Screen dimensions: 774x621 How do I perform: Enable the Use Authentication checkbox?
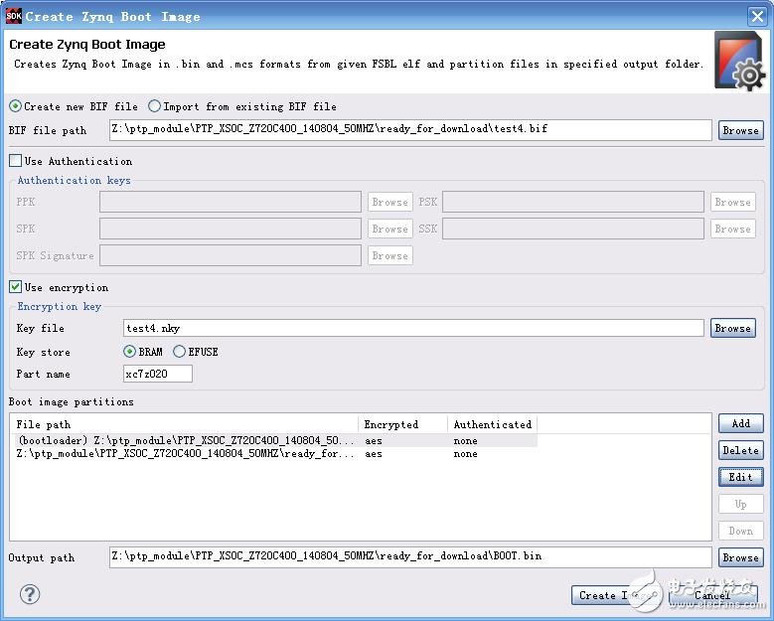tap(15, 161)
